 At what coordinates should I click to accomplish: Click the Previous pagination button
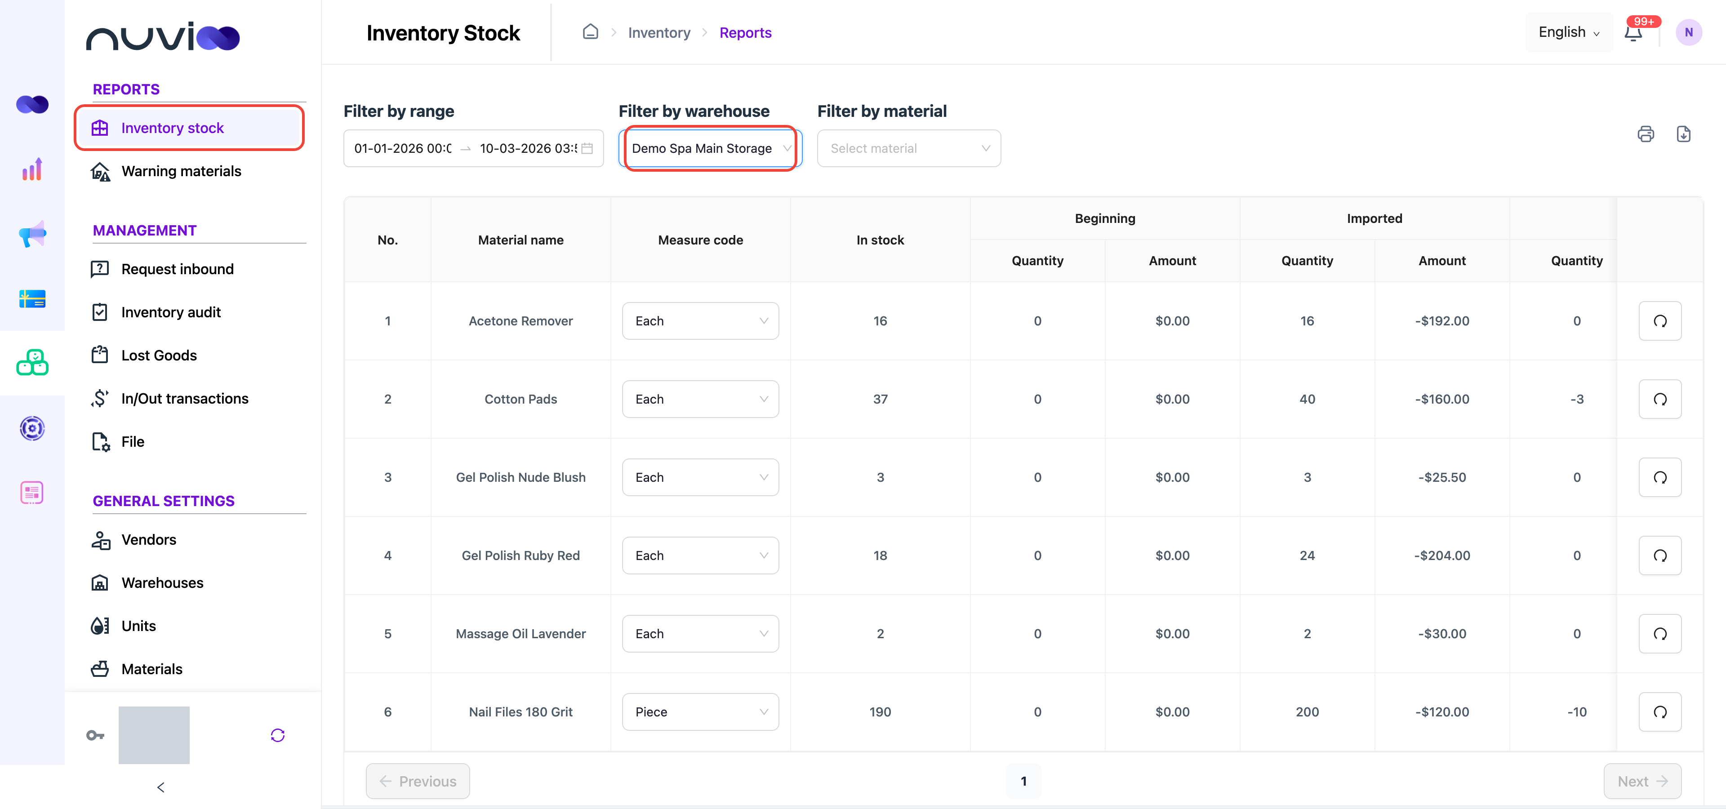point(418,781)
